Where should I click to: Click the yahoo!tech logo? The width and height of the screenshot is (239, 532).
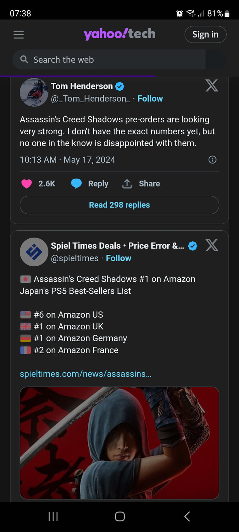[119, 34]
